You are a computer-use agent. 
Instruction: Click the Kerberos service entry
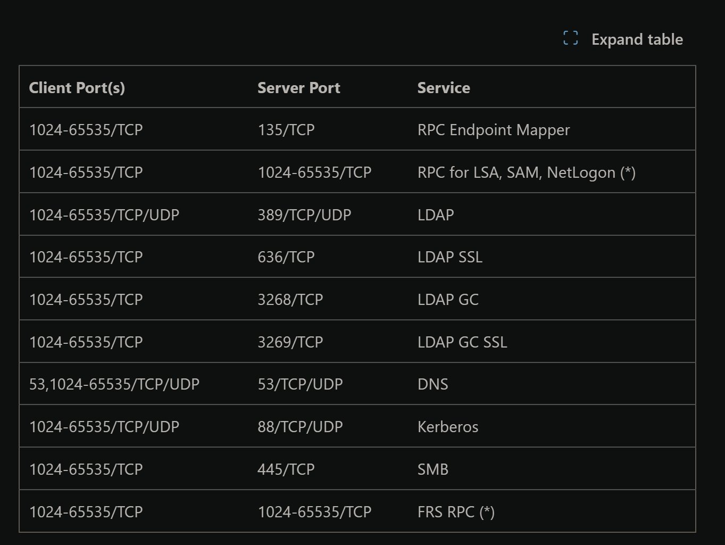[x=447, y=426]
